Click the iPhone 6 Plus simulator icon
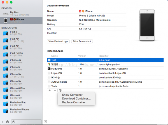The image size is (168, 125). (x=6, y=90)
